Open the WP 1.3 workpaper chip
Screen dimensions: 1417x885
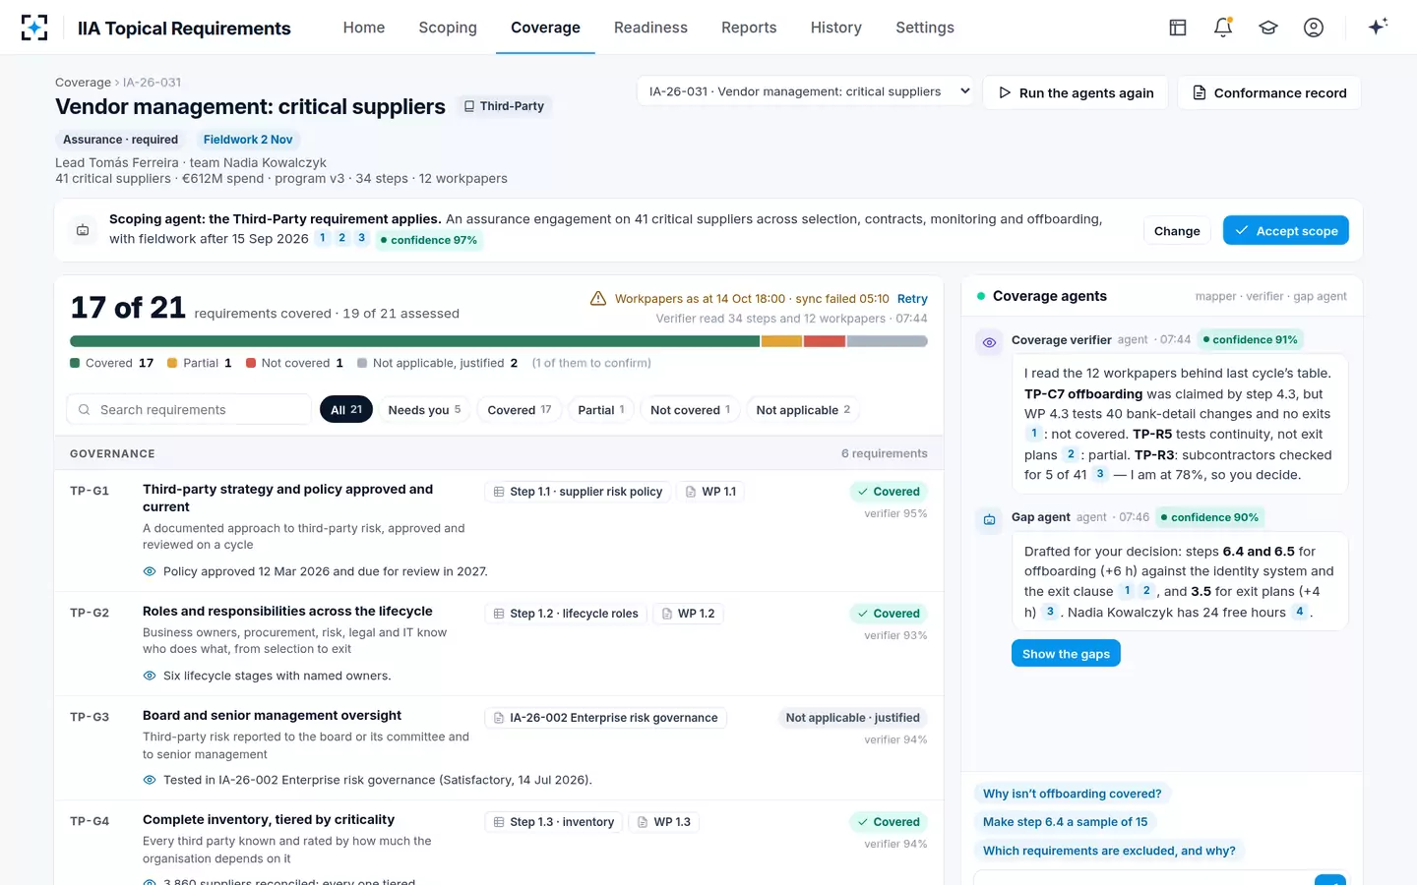(664, 822)
